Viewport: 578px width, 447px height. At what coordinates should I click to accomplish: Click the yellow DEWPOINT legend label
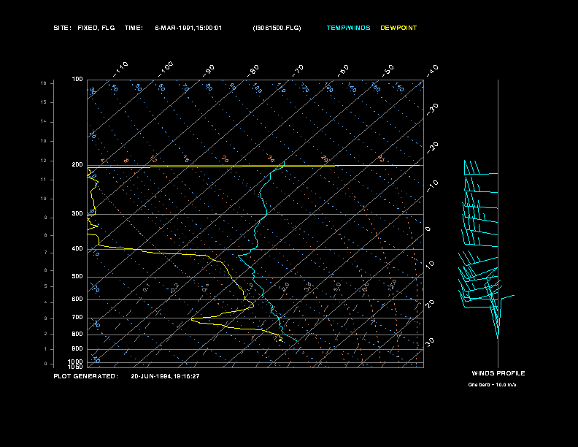click(398, 28)
